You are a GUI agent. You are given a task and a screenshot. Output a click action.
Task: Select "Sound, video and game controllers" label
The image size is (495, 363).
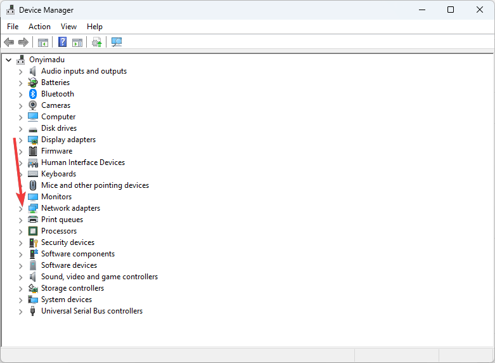click(x=100, y=277)
